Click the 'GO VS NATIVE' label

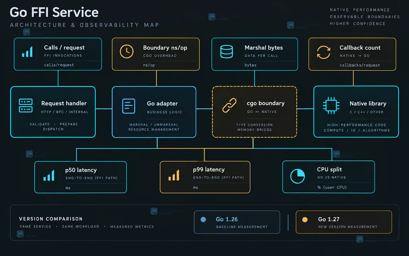point(332,177)
